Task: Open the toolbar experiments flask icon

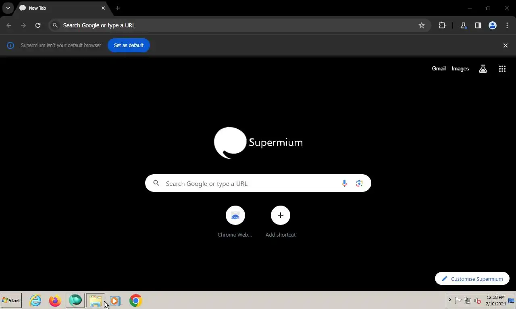Action: [463, 25]
